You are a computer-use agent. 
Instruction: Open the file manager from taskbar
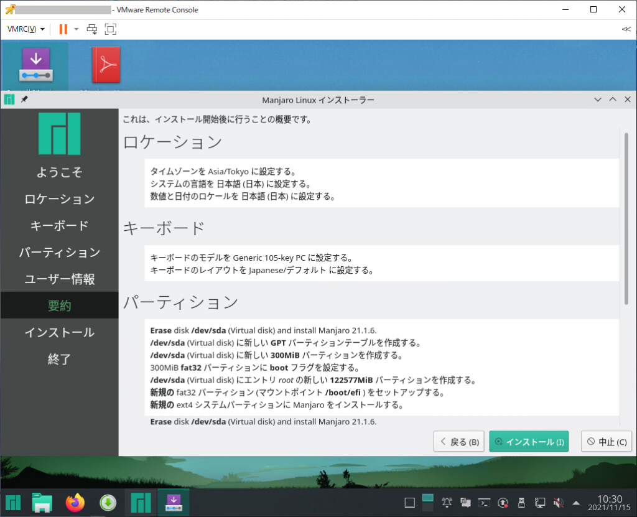click(x=42, y=503)
